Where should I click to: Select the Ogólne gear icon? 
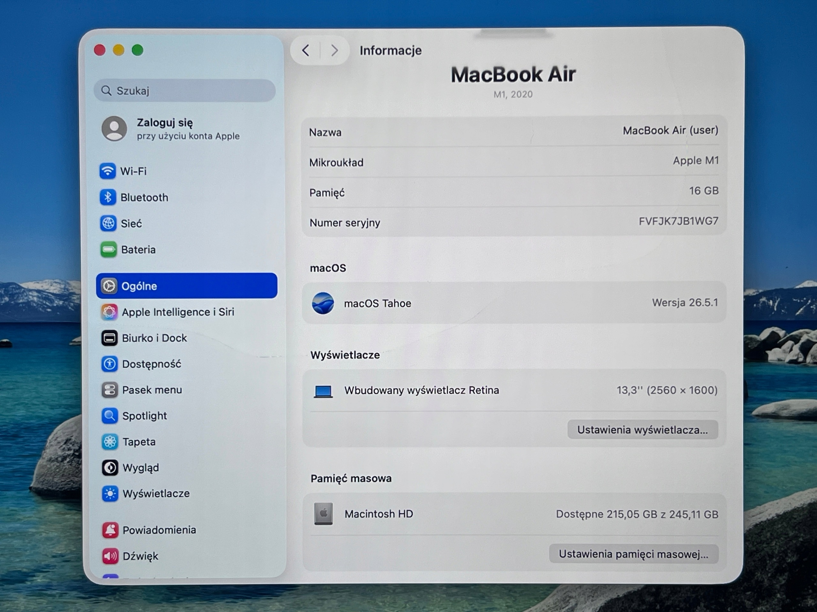[109, 286]
